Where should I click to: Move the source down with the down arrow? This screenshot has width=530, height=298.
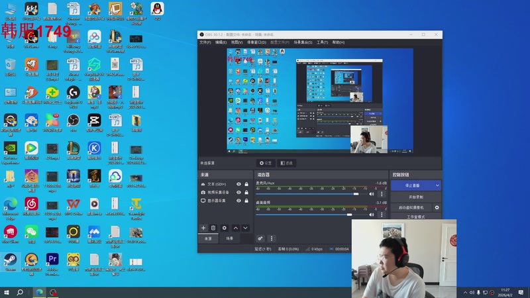[x=245, y=228]
